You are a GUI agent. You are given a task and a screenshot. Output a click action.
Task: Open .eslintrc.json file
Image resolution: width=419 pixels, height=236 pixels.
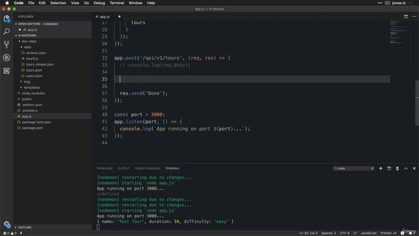tap(32, 105)
